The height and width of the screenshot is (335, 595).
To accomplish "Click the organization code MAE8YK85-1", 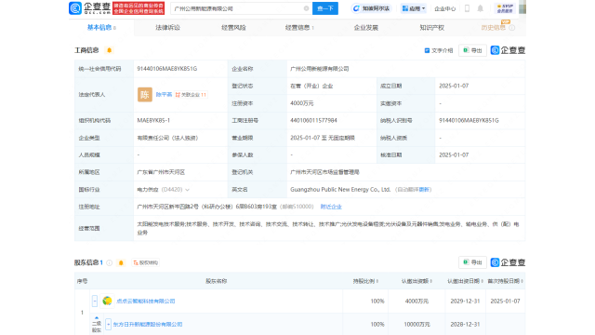I will pyautogui.click(x=153, y=120).
